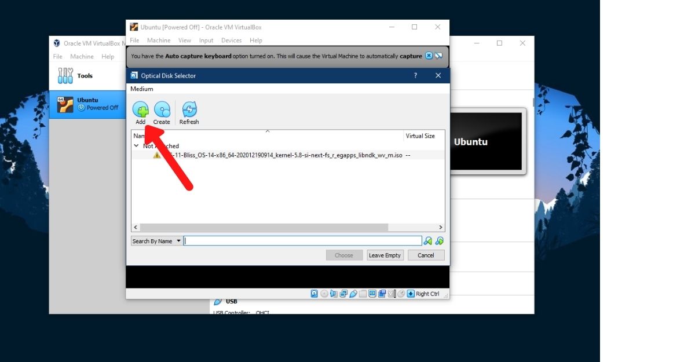The image size is (695, 362).
Task: Click the horizontal scrollbar in medium list
Action: [264, 228]
